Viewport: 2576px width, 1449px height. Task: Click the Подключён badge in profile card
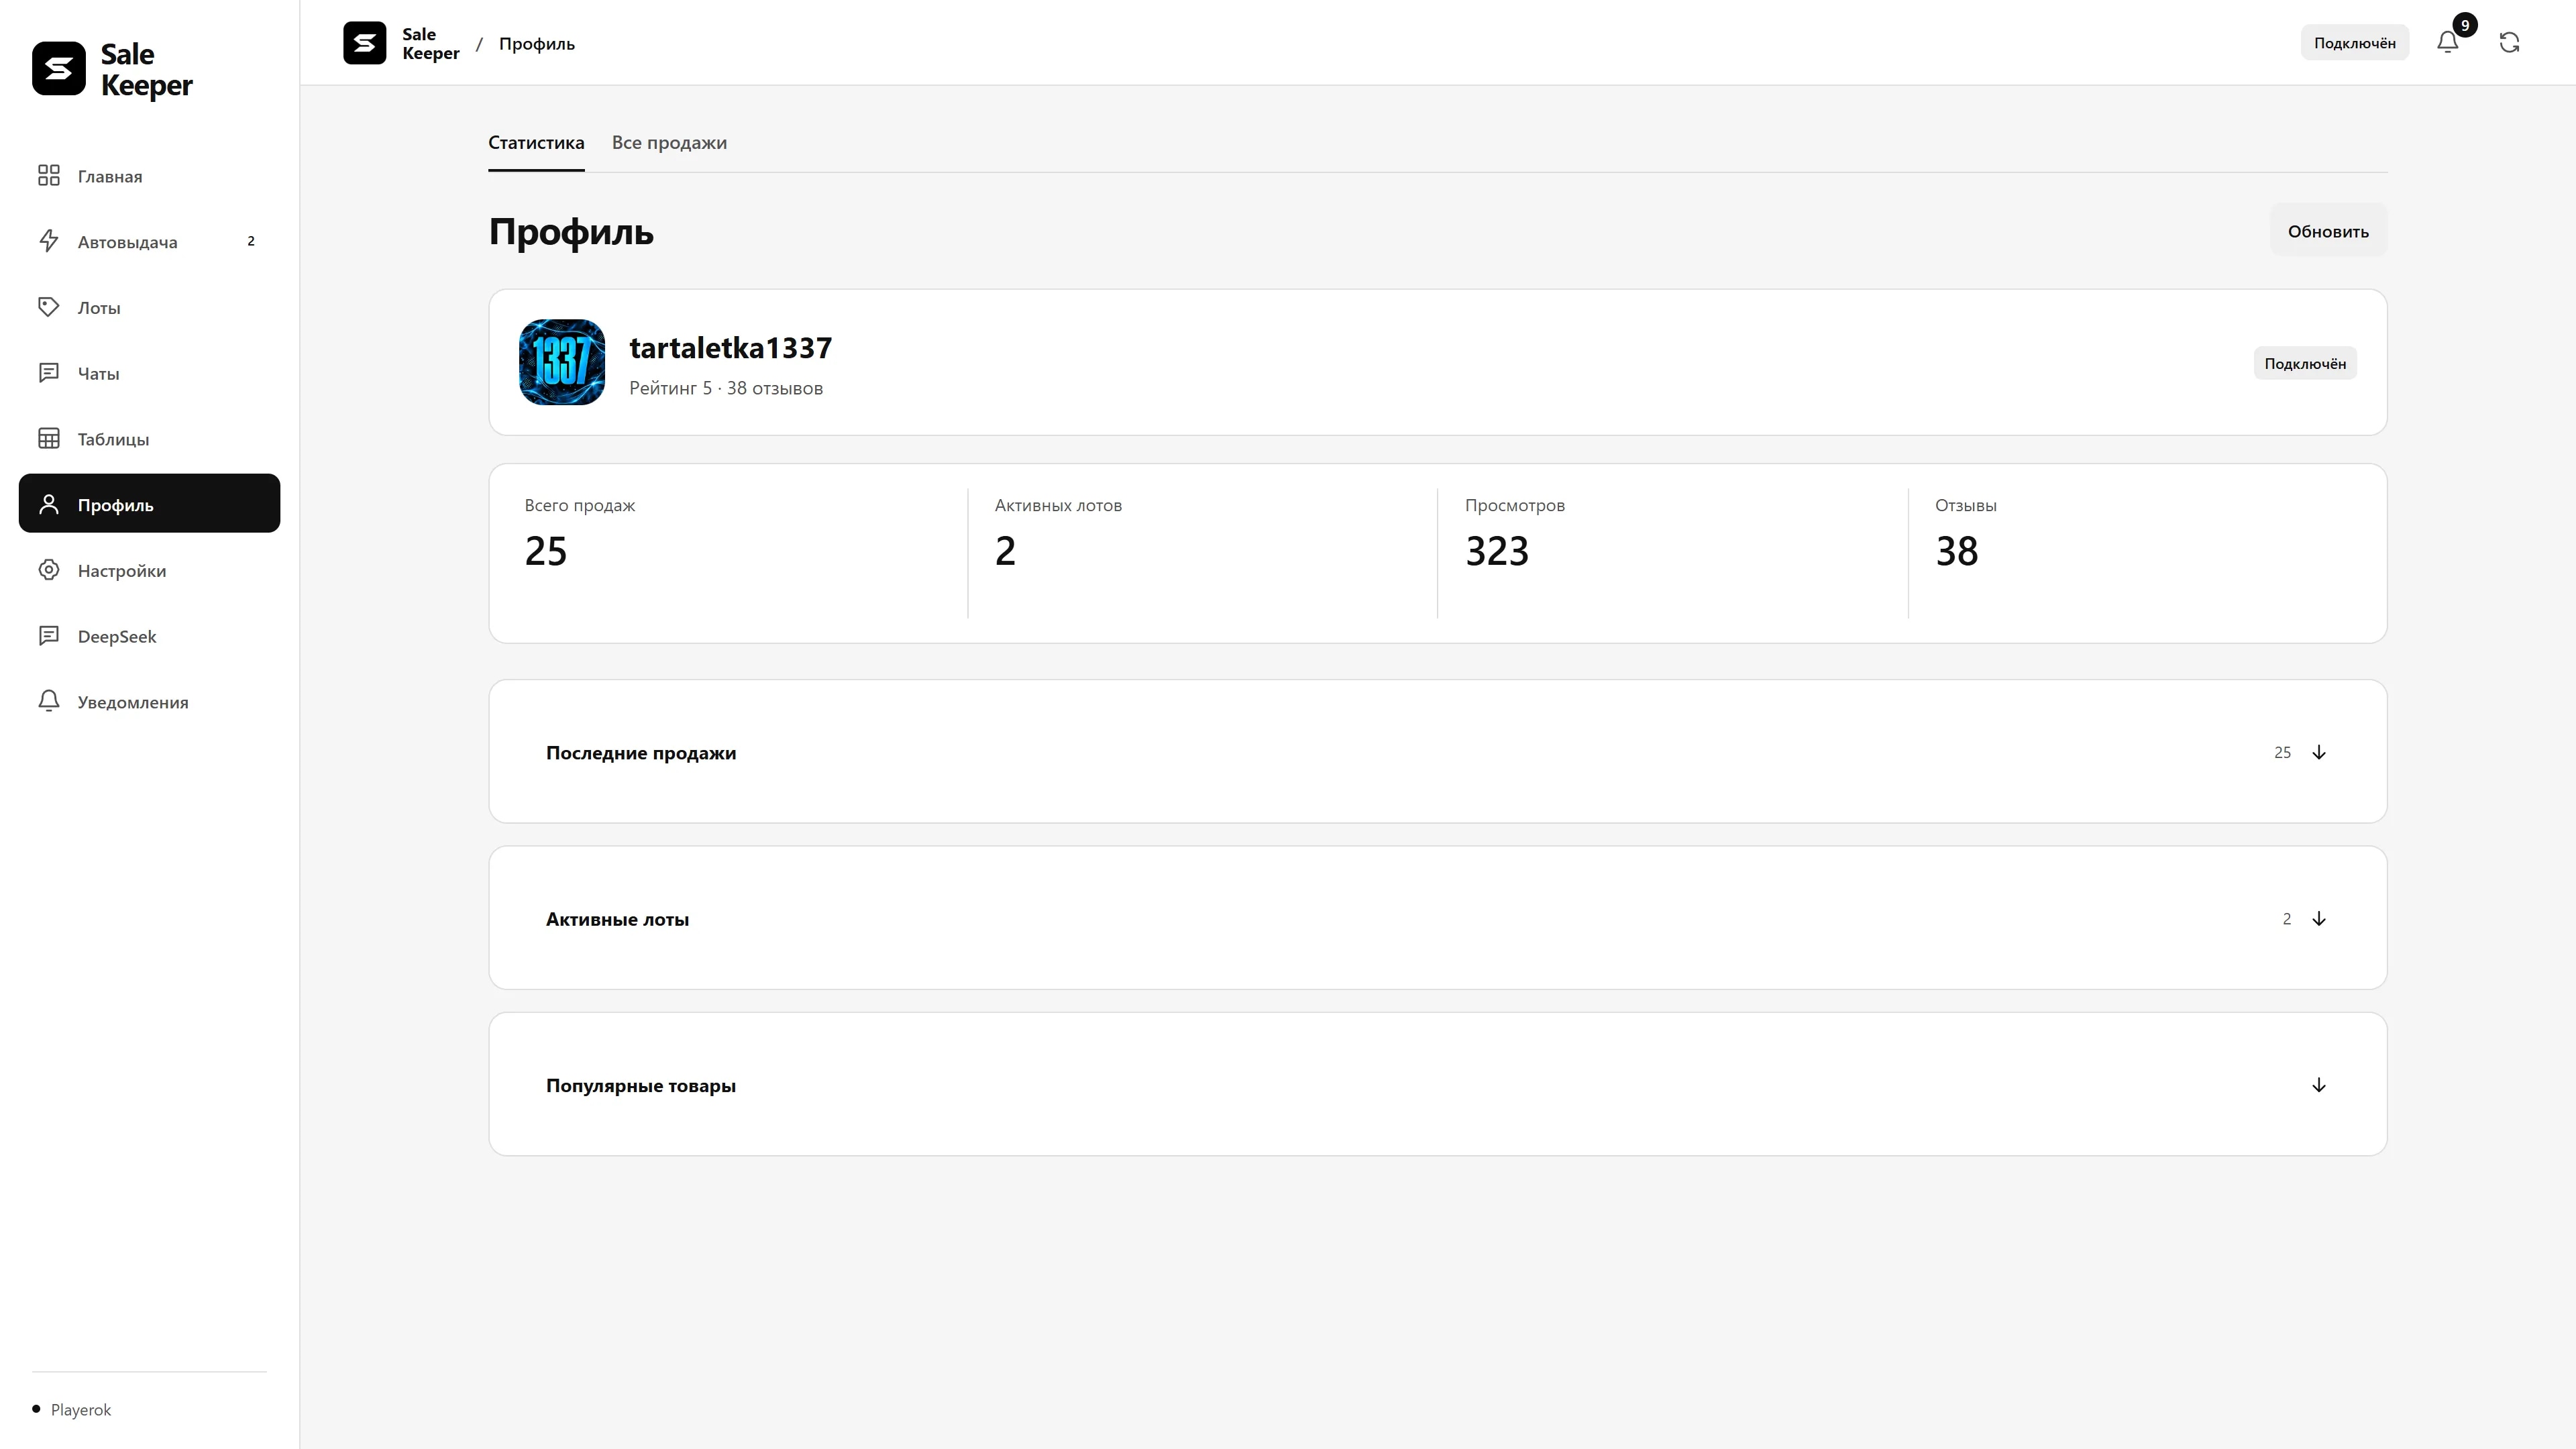(x=2304, y=363)
